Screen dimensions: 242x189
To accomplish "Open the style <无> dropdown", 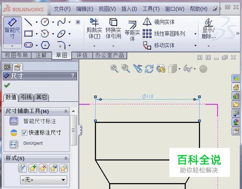I will 44,180.
